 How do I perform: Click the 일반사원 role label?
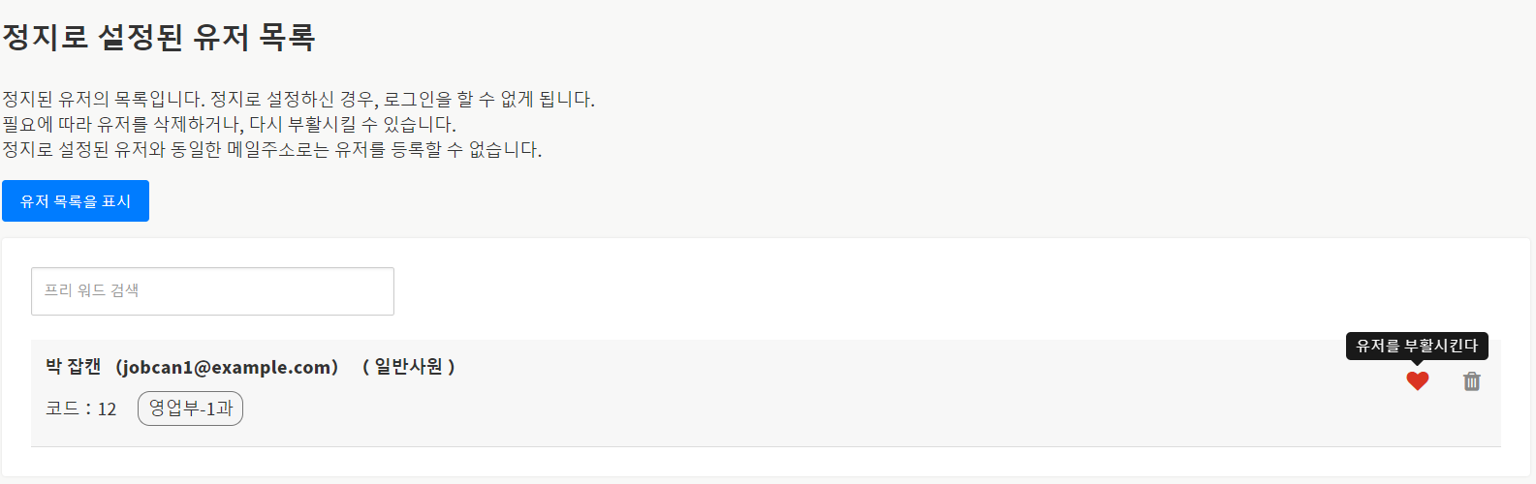[408, 367]
